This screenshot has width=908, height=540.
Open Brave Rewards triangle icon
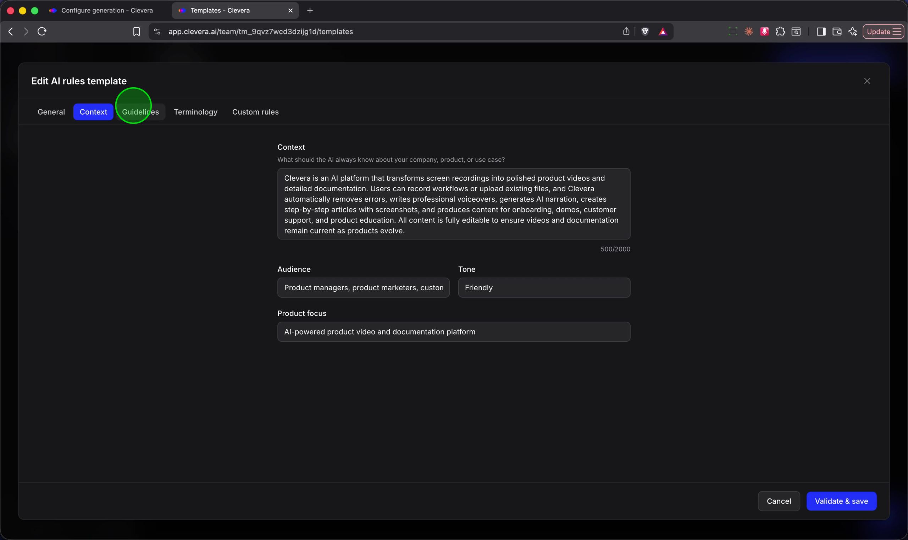(663, 32)
